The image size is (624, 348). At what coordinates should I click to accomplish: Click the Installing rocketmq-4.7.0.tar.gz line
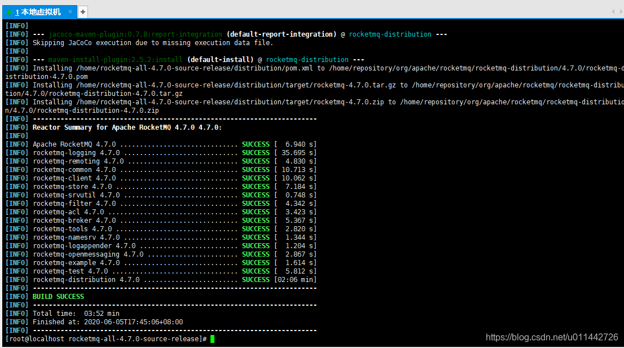pyautogui.click(x=314, y=89)
